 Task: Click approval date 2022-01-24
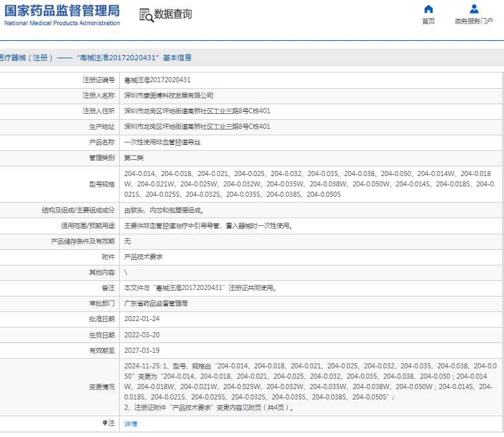click(142, 319)
